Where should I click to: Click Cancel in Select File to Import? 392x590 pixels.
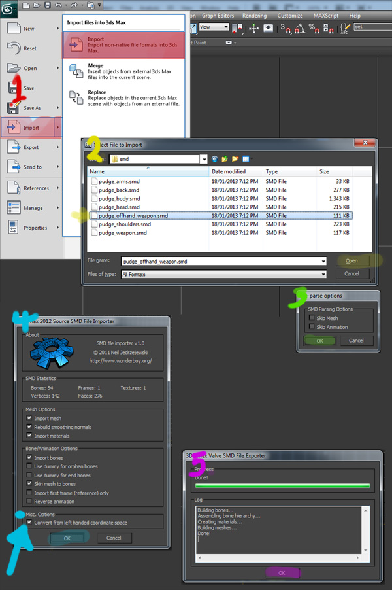(351, 273)
